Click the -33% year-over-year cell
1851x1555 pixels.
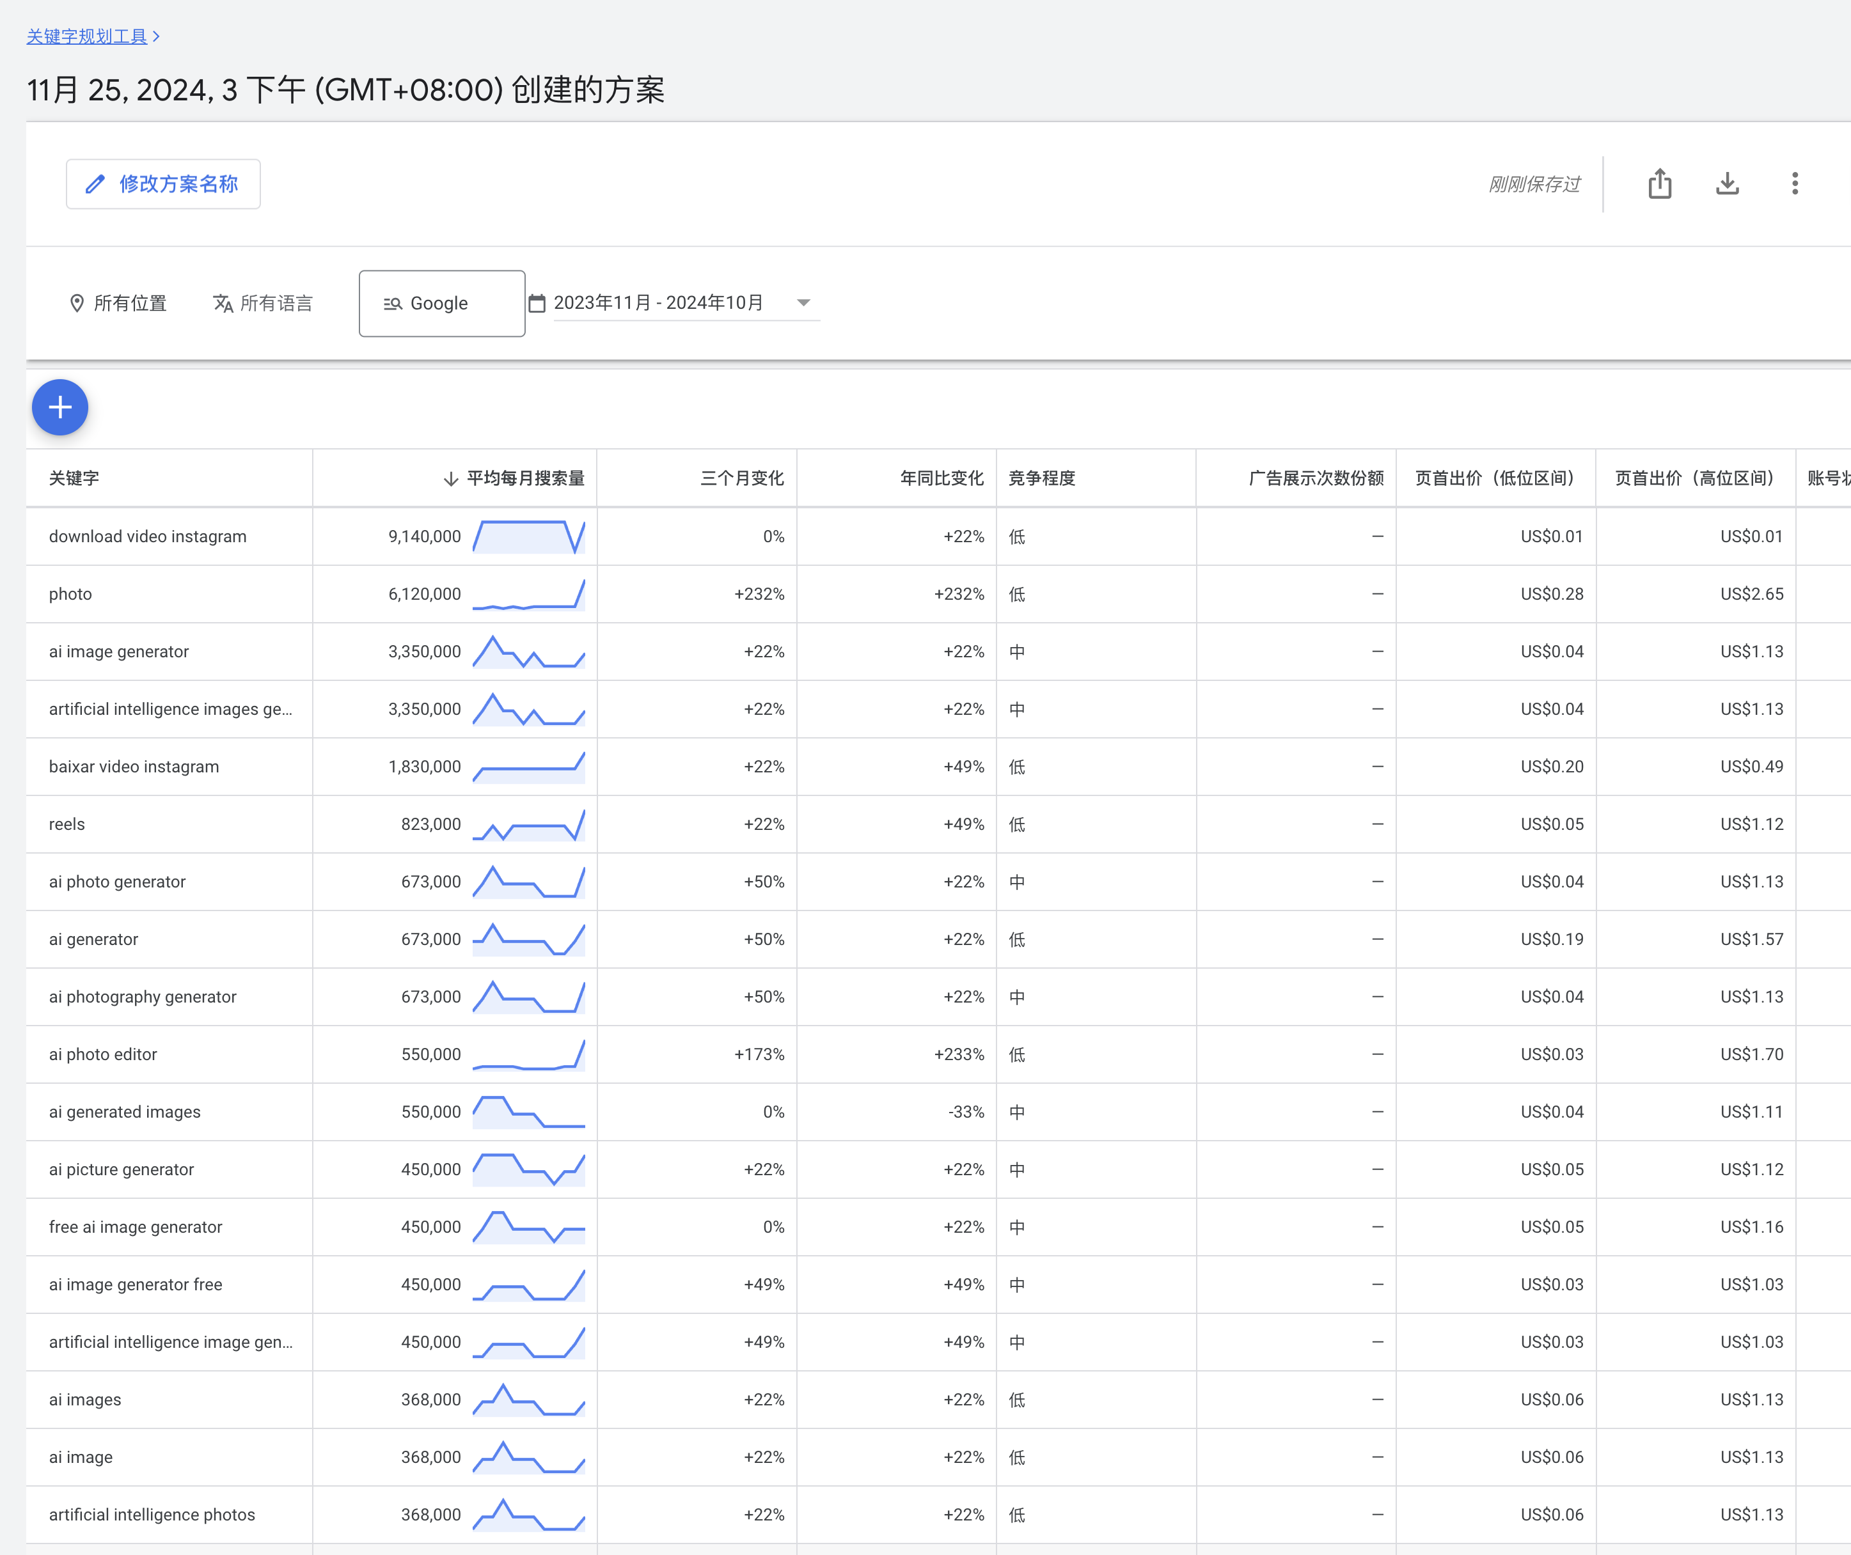[x=966, y=1113]
